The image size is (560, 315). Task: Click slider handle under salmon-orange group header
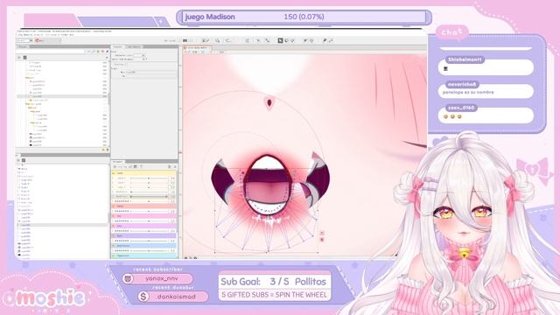click(149, 211)
